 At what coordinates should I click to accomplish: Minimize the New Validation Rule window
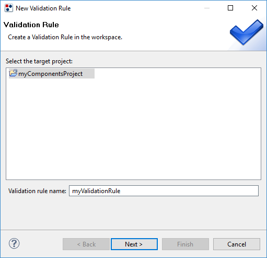(x=207, y=8)
